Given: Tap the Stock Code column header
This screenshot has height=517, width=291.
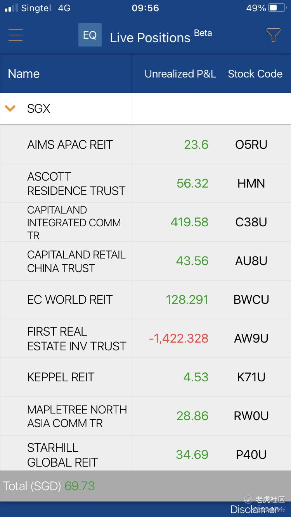Looking at the screenshot, I should pyautogui.click(x=255, y=74).
